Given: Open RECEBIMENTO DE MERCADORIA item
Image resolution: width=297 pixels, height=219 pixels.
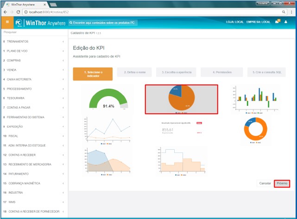Looking at the screenshot, I should (x=34, y=164).
